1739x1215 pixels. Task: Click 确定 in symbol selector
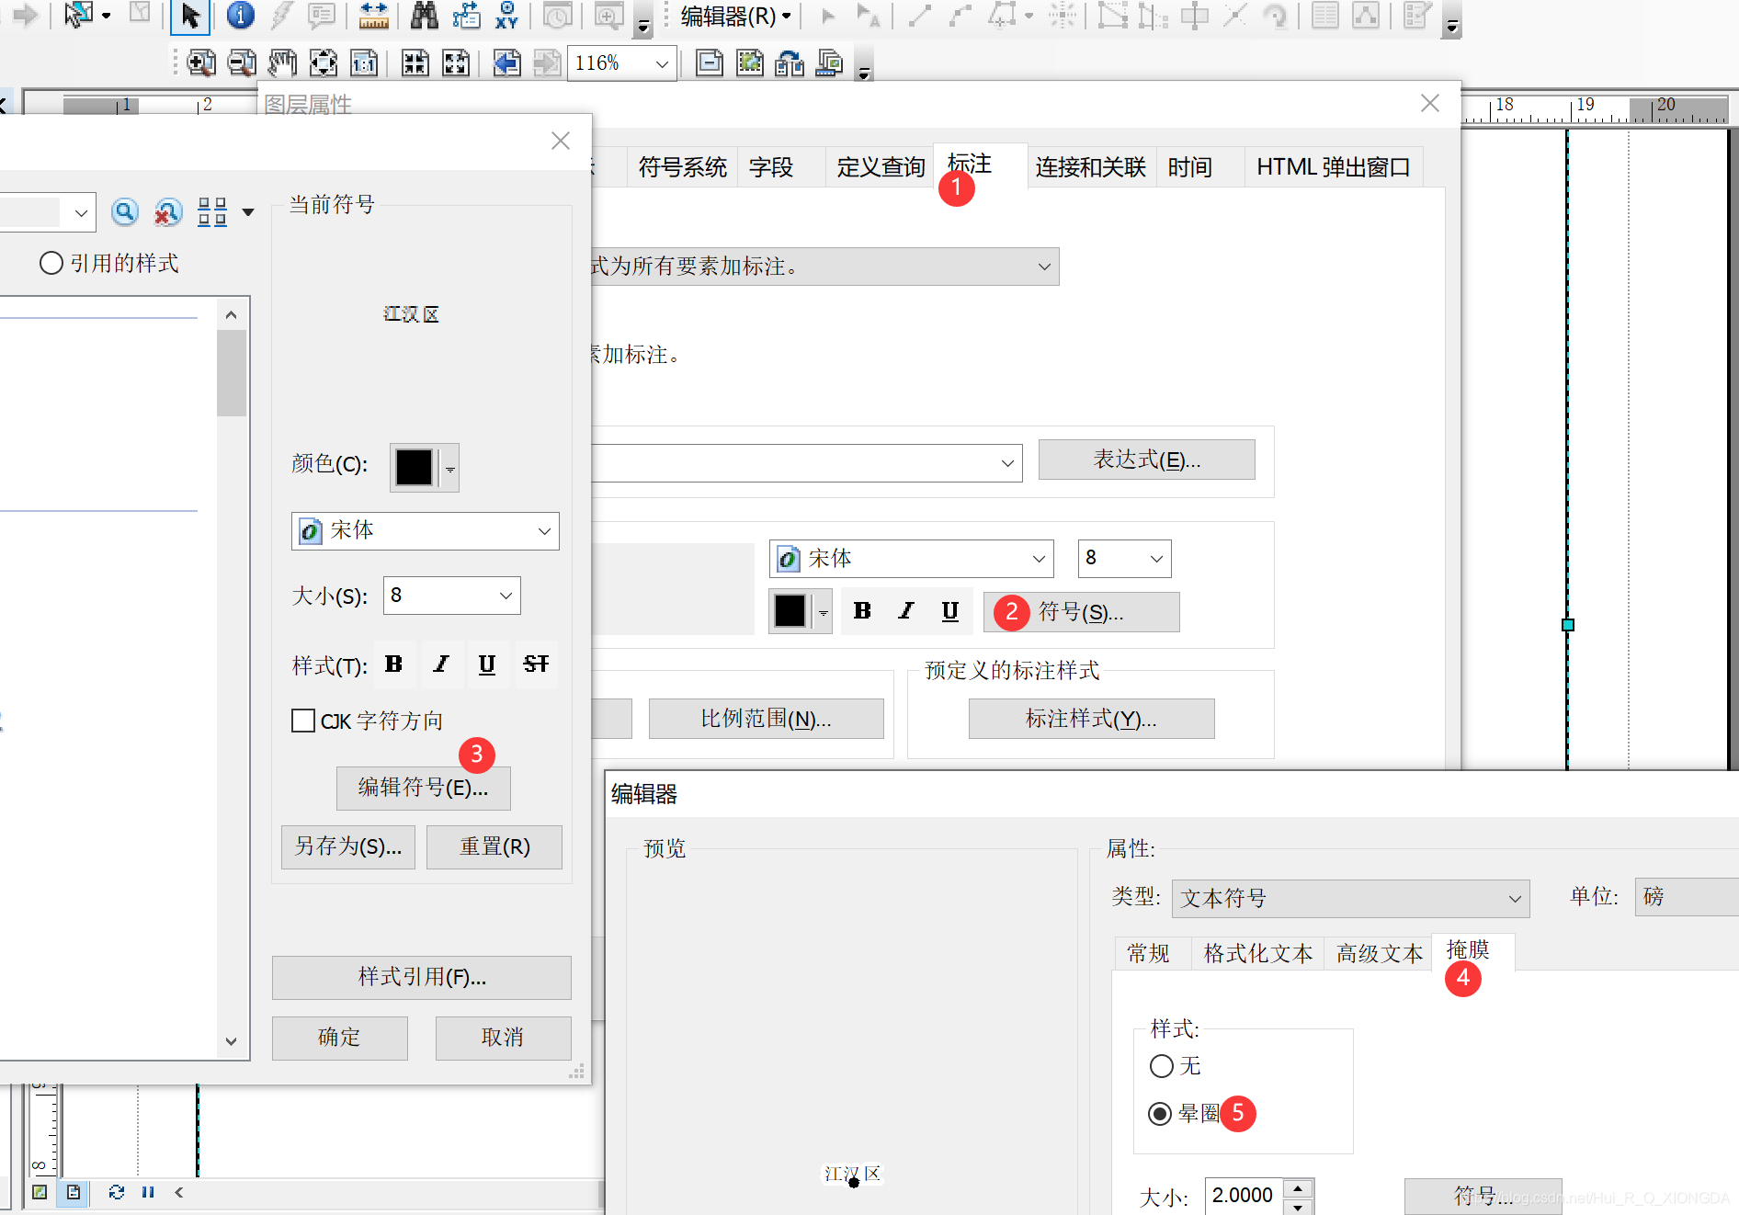(x=340, y=1038)
